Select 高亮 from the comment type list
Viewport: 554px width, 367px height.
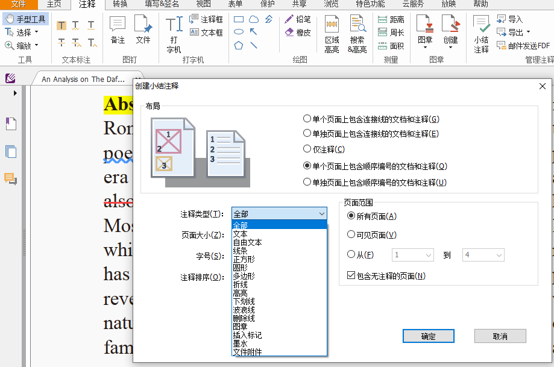241,293
